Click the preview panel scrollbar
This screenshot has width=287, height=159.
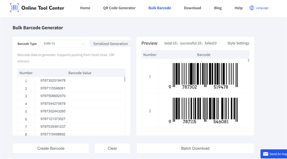point(248,60)
